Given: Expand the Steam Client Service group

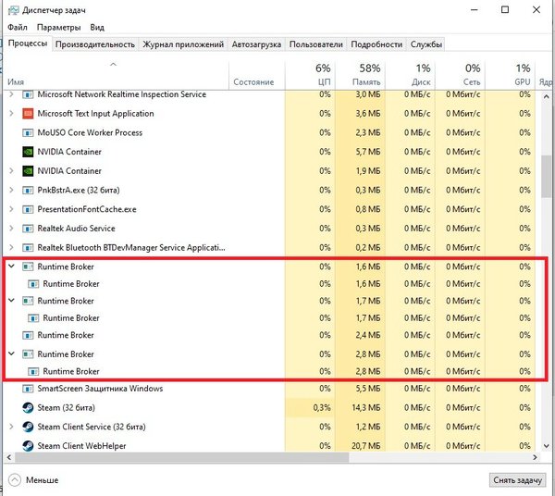Looking at the screenshot, I should coord(11,427).
